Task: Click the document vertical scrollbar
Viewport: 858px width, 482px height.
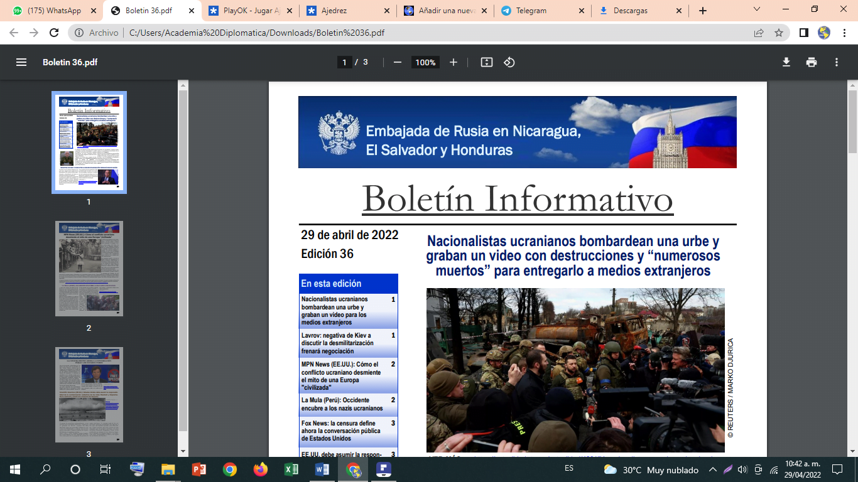Action: tap(852, 122)
